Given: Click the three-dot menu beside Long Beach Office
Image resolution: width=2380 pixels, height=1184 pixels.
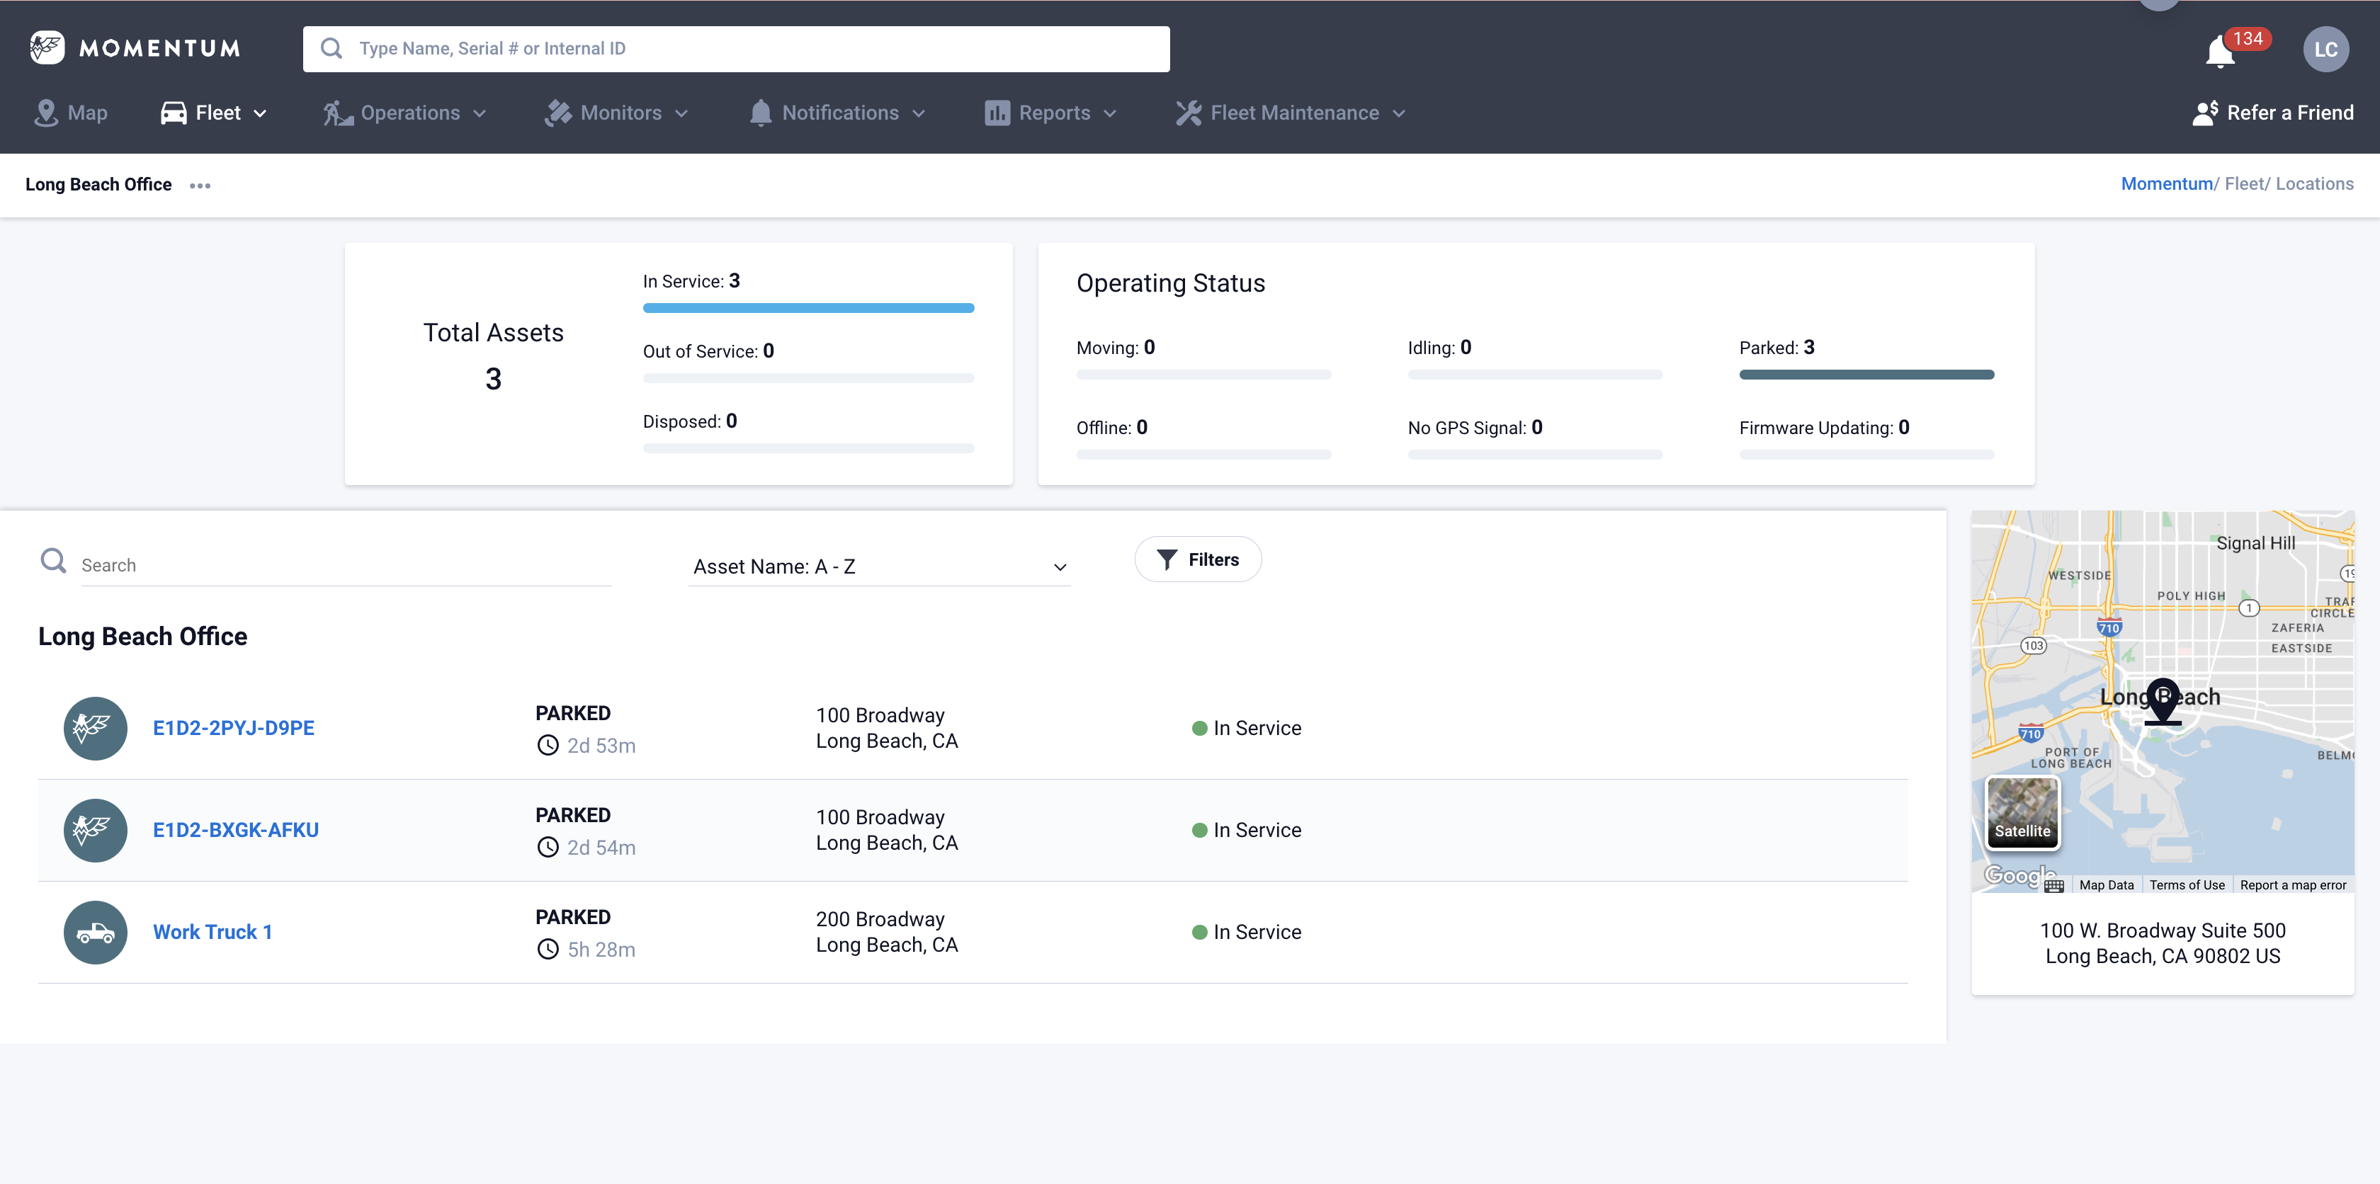Looking at the screenshot, I should tap(200, 186).
